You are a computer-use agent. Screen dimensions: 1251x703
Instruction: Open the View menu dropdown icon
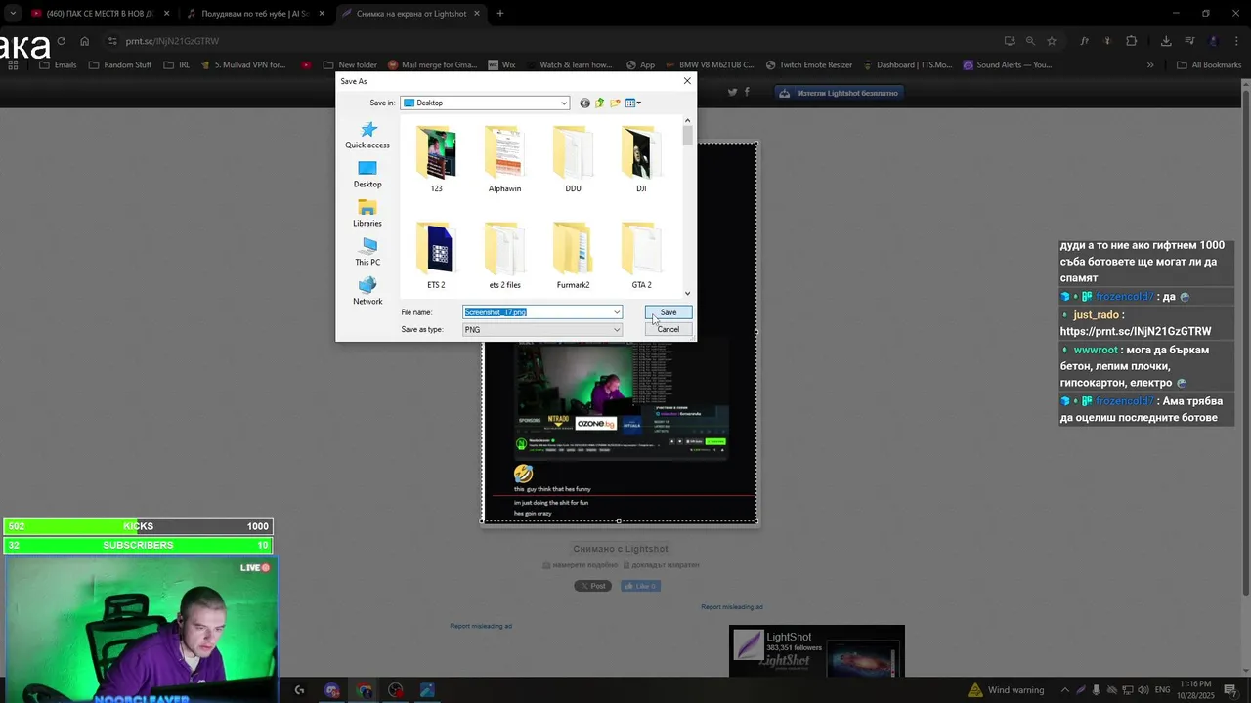point(632,103)
